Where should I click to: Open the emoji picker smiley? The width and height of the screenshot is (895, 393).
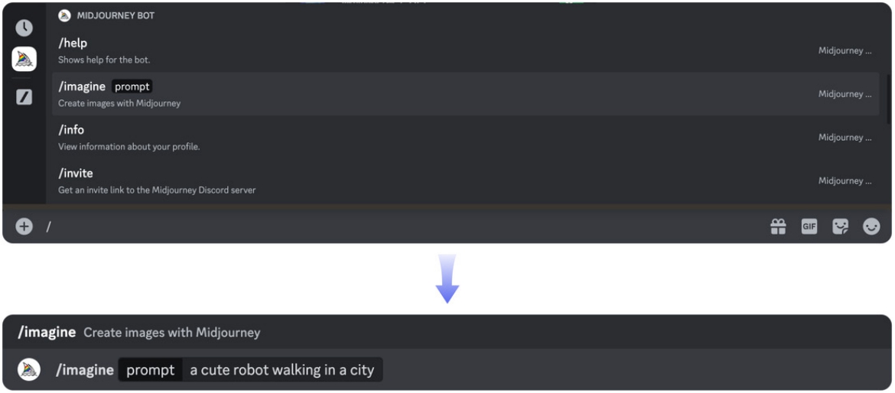coord(871,227)
